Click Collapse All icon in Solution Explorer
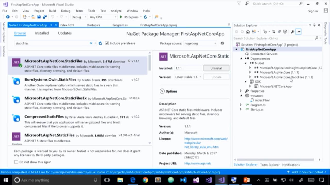Screen dimensions: 330x185 click(x=279, y=32)
